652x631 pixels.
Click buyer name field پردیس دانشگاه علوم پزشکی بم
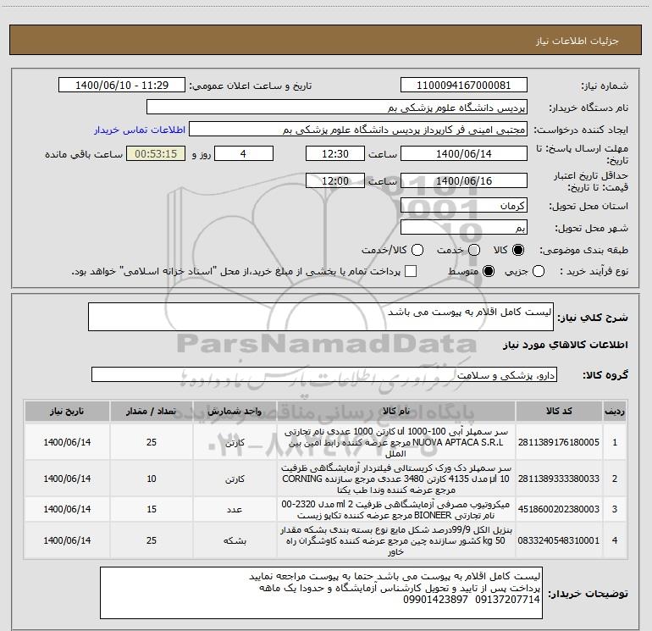[x=337, y=108]
